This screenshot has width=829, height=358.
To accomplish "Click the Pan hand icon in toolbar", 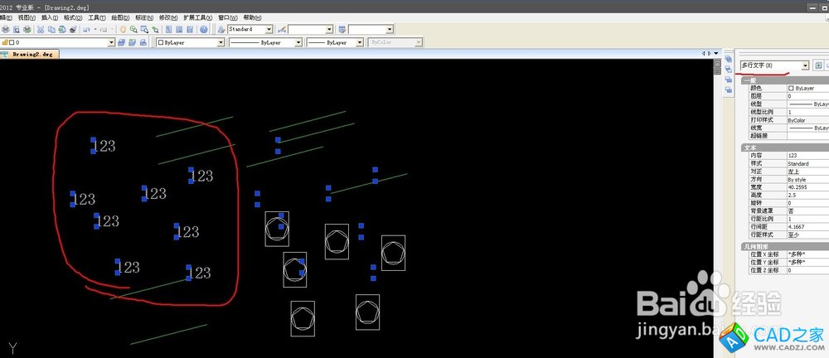I will 122,30.
